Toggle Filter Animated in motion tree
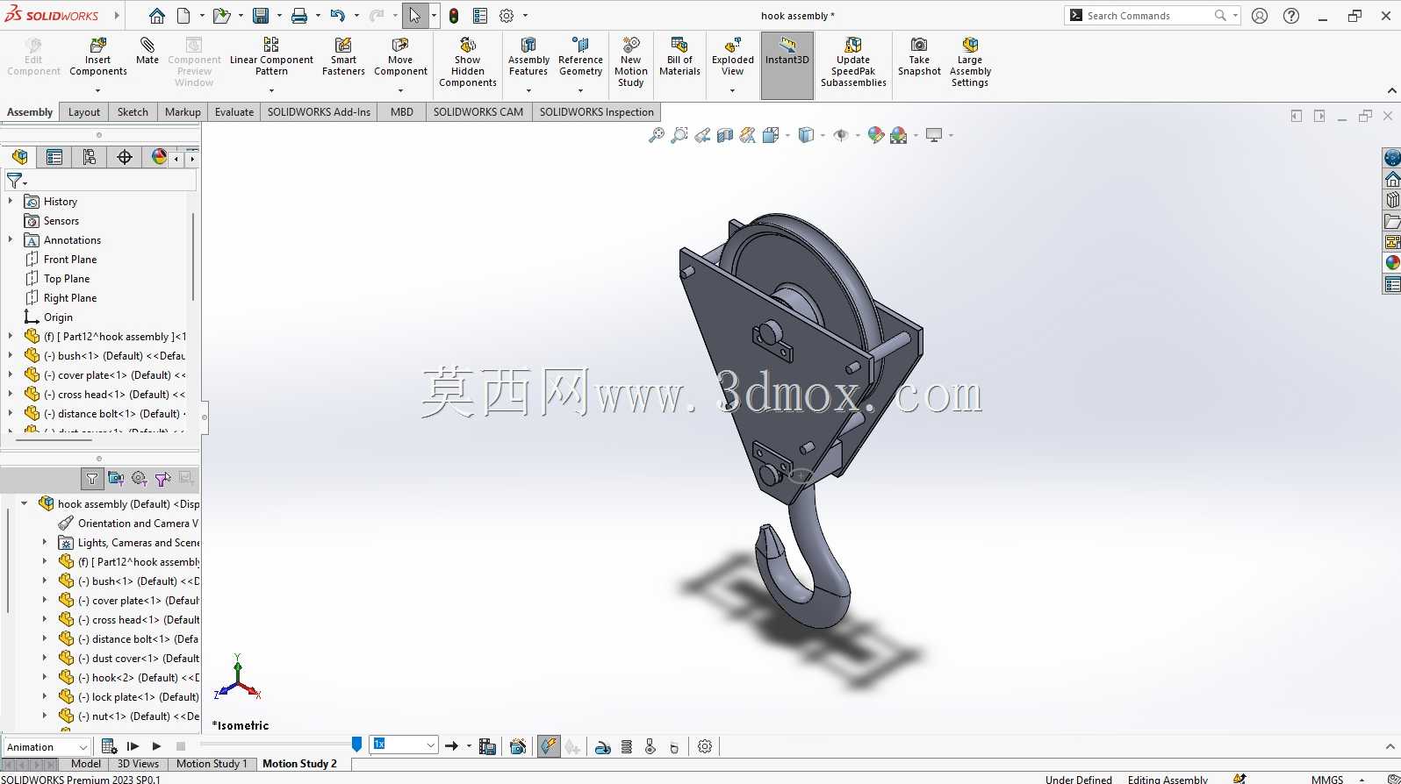This screenshot has height=784, width=1401. [116, 478]
